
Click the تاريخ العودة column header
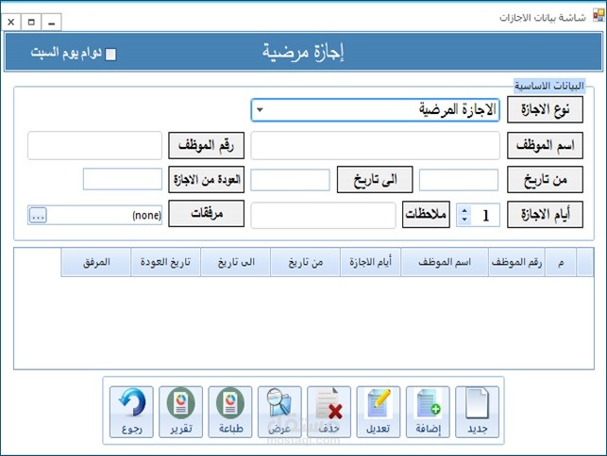click(166, 263)
